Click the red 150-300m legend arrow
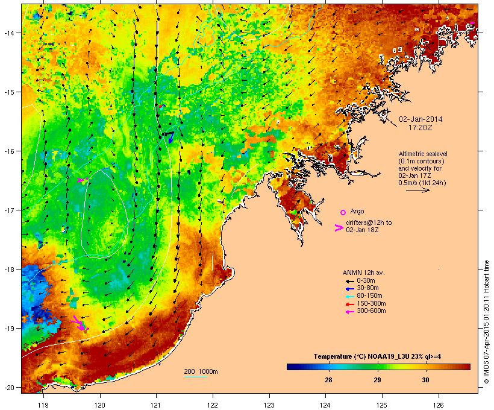The width and height of the screenshot is (494, 410). pos(349,304)
